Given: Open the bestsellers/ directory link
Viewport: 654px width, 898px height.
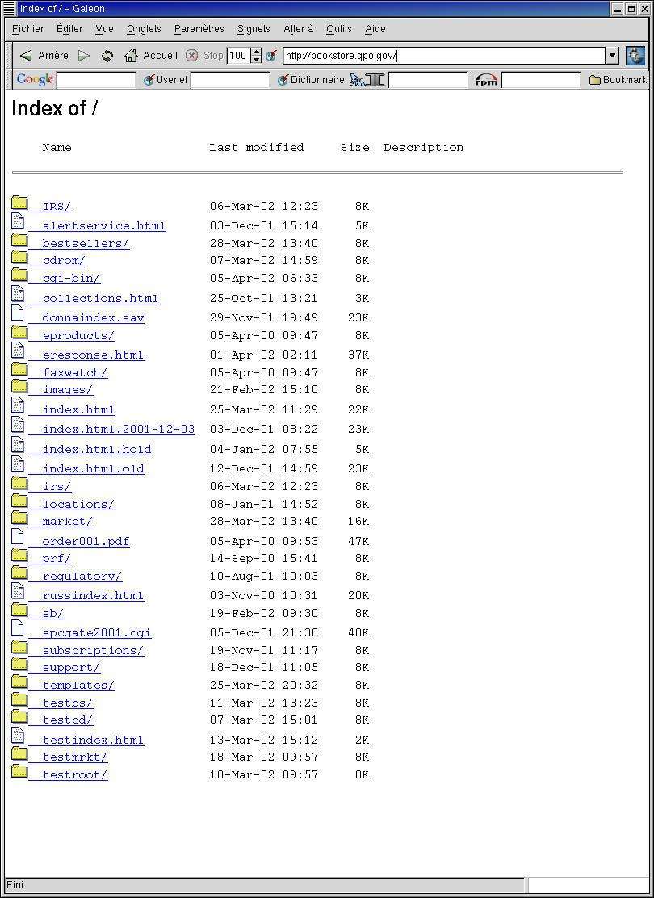Looking at the screenshot, I should pyautogui.click(x=86, y=243).
